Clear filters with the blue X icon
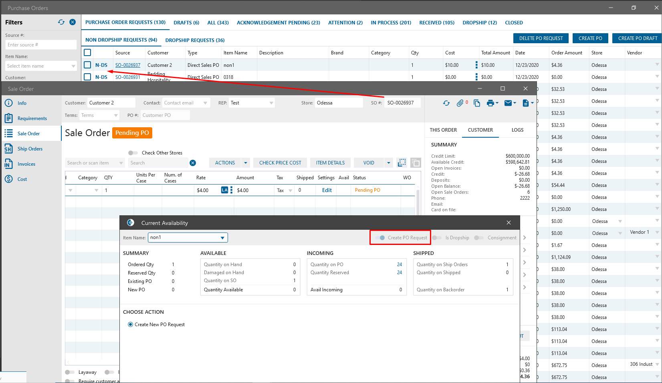Viewport: 662px width, 383px height. [x=73, y=22]
